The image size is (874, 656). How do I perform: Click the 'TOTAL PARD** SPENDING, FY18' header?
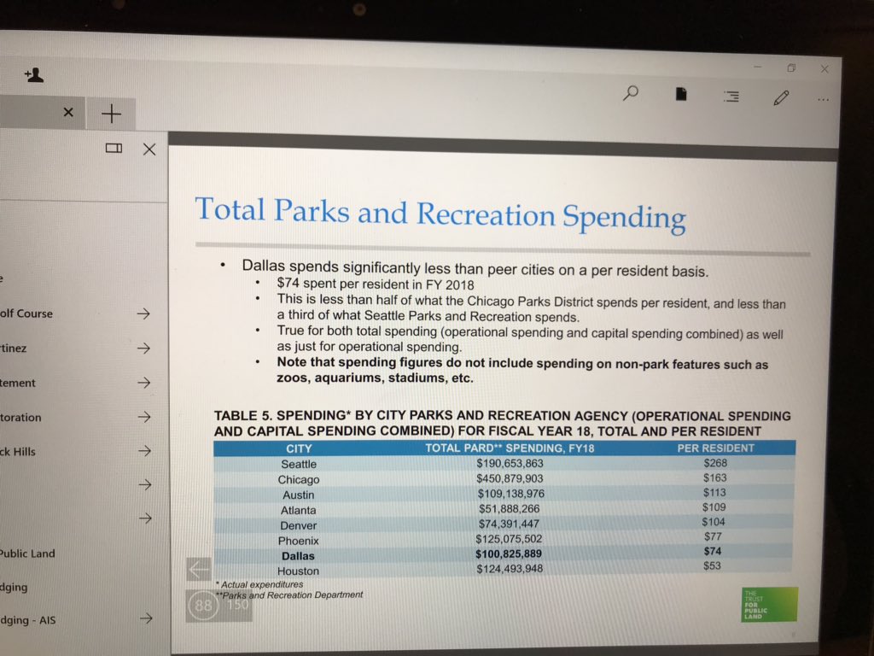tap(510, 448)
